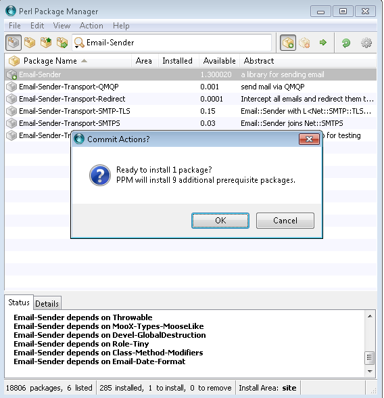
Task: Click the View all packages toolbar icon
Action: [14, 43]
